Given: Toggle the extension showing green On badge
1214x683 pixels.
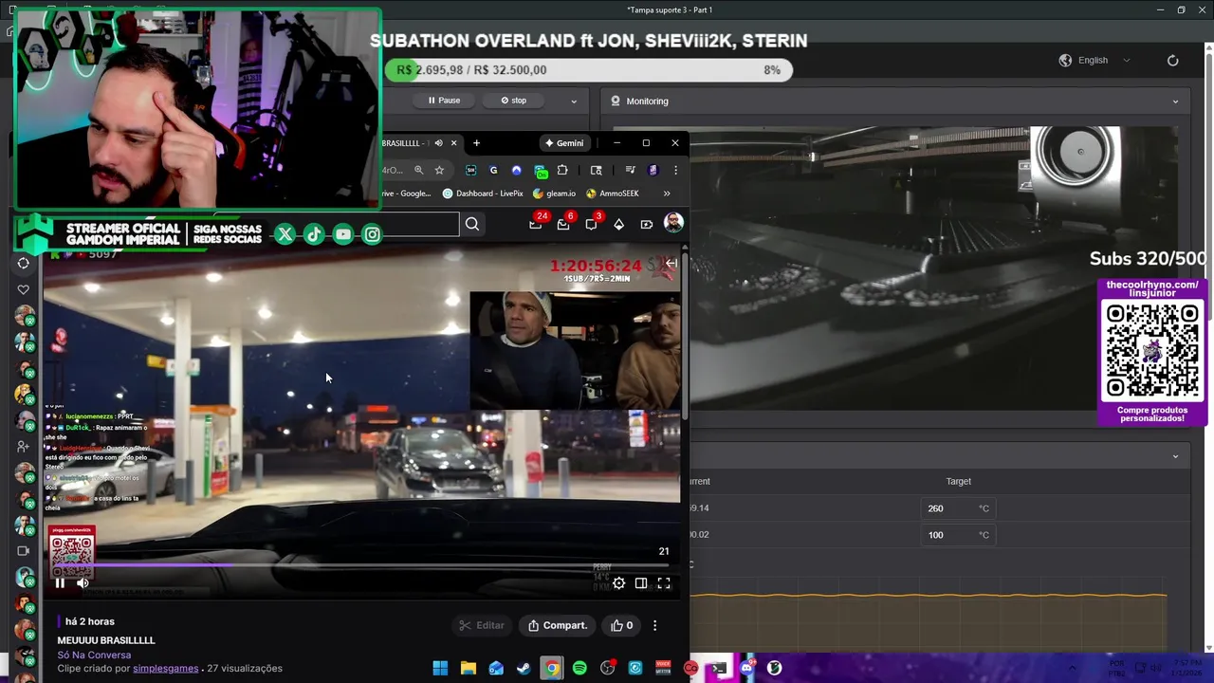Looking at the screenshot, I should tap(540, 171).
